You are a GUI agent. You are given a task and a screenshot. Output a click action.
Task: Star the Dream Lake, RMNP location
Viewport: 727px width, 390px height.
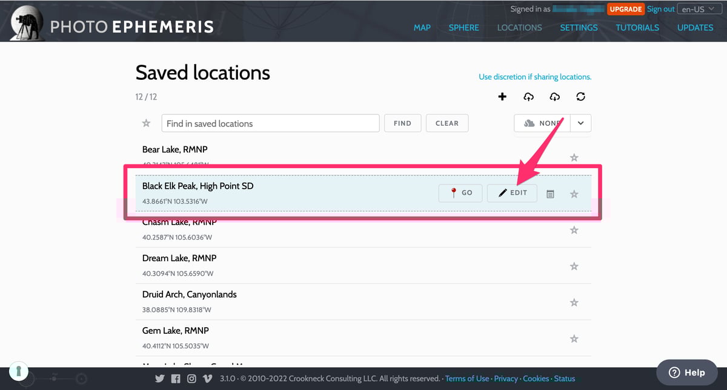[574, 266]
